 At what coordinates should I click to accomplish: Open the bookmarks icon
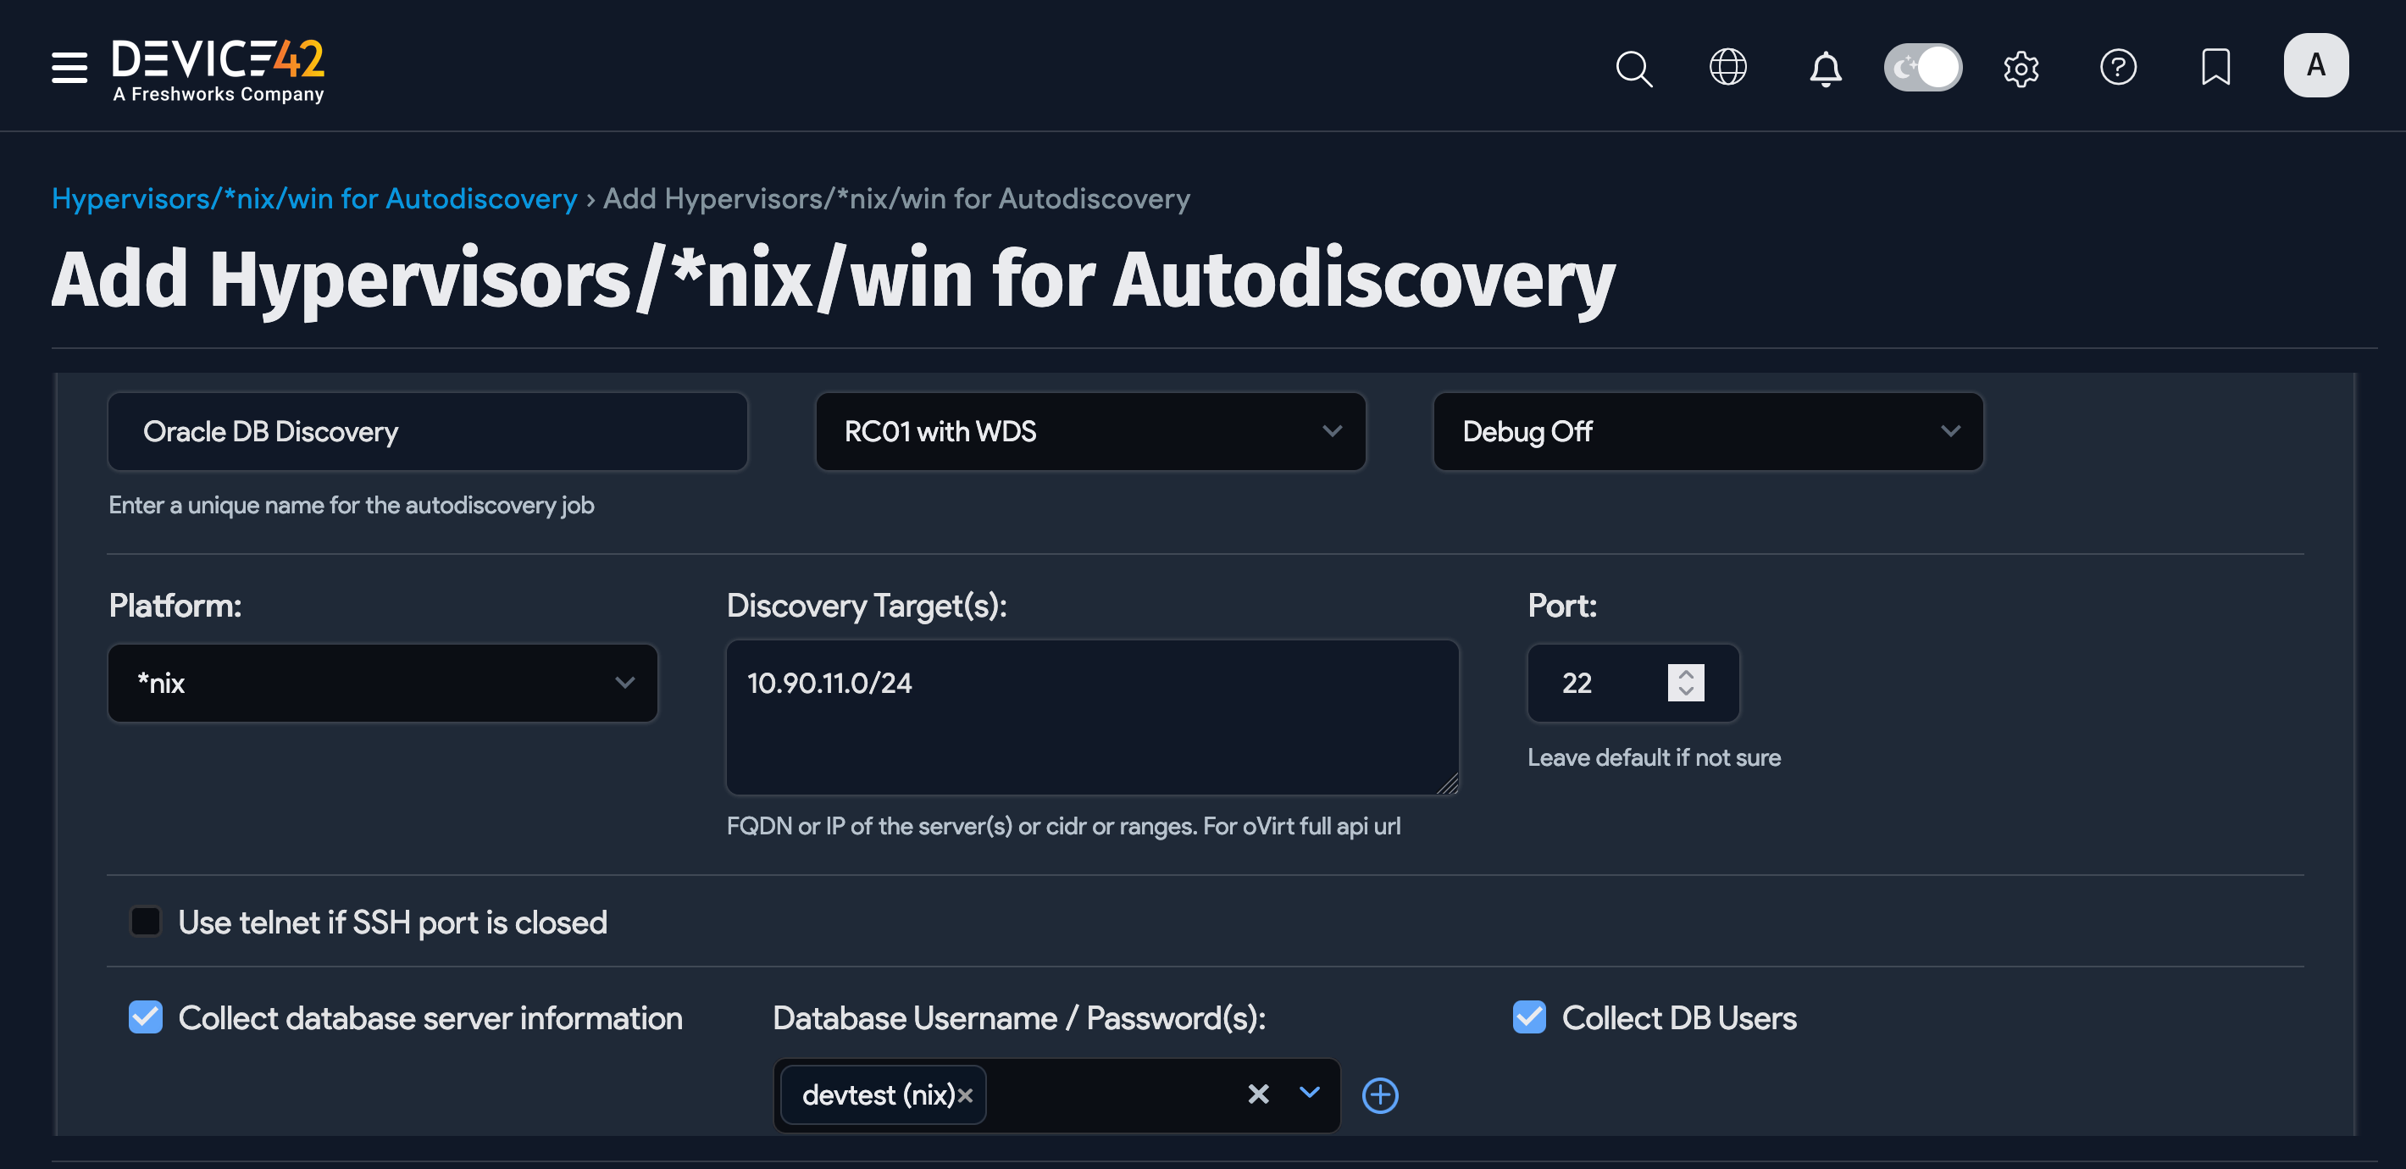click(x=2215, y=66)
